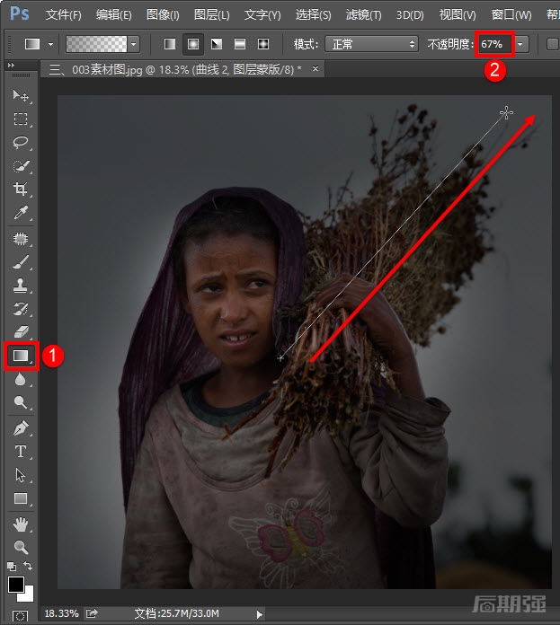
Task: Select the Brush tool
Action: 21,262
